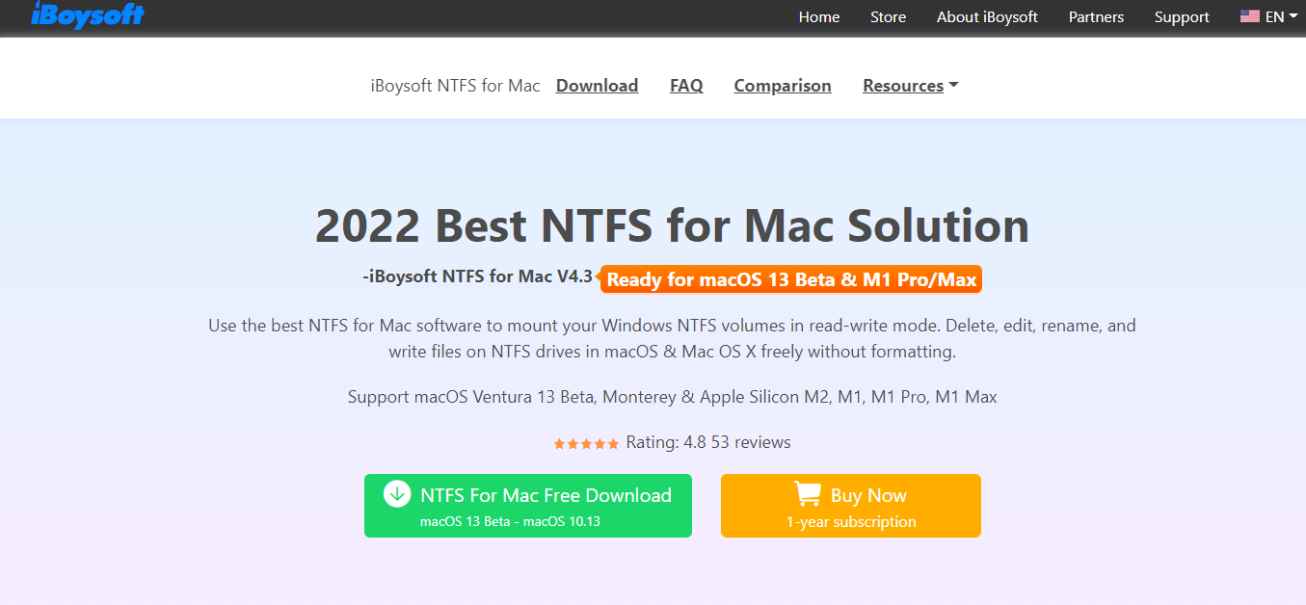Click the orange macOS 13 Beta ready badge
Screen dimensions: 1306x605
(790, 278)
